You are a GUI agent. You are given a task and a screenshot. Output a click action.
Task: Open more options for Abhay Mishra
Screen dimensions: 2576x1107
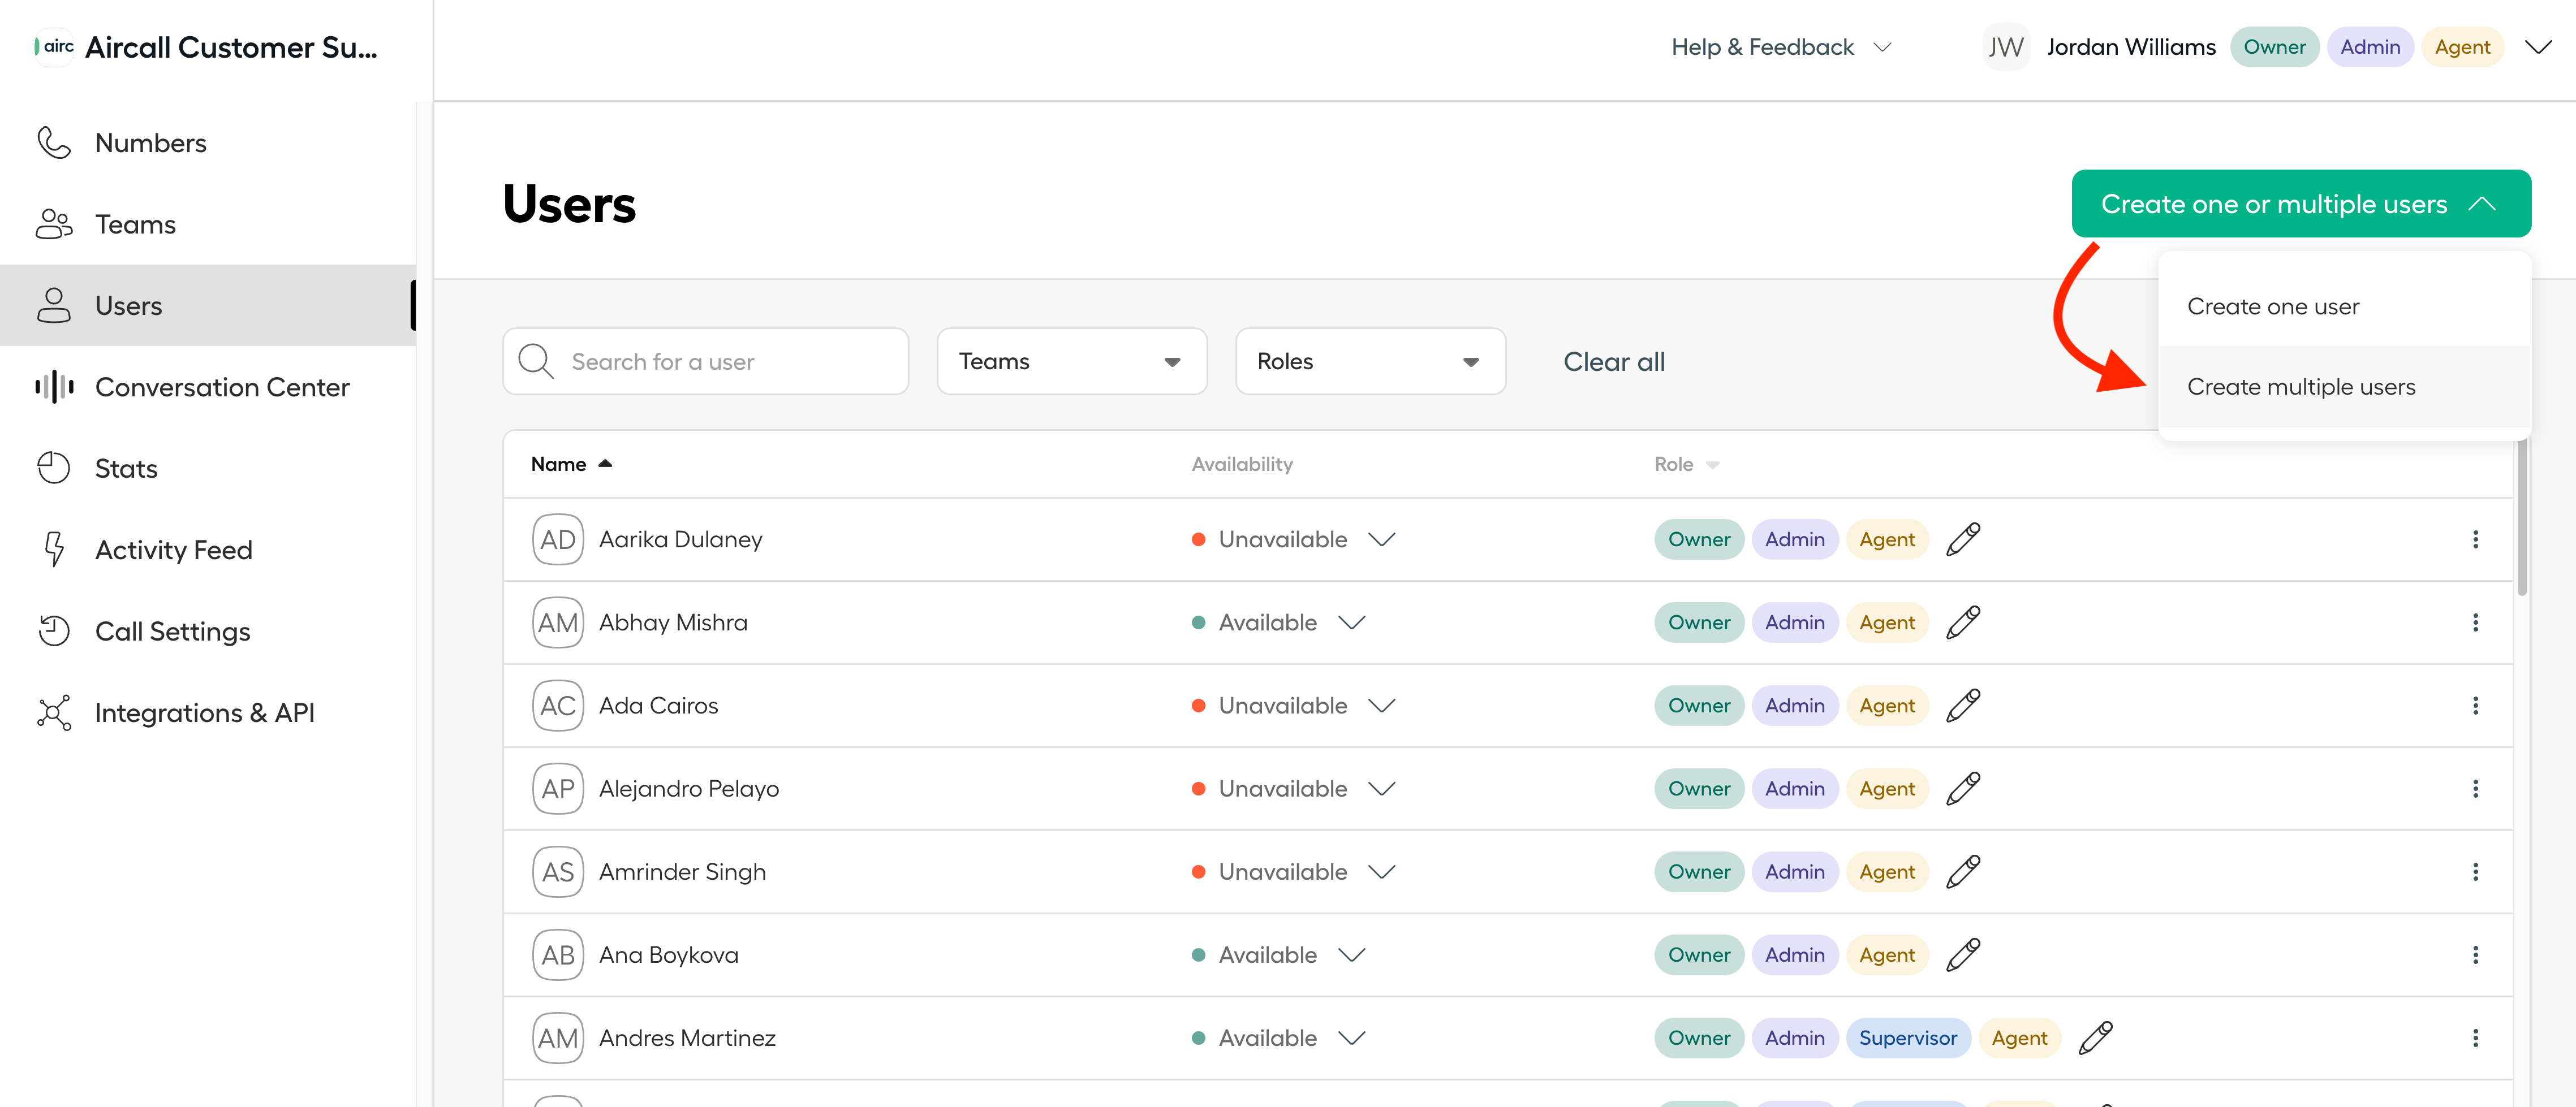pos(2476,622)
